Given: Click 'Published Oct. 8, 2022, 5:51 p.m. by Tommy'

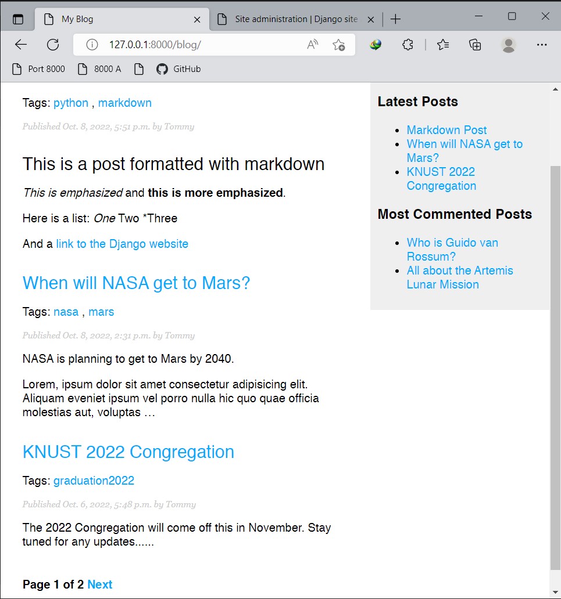Looking at the screenshot, I should click(108, 127).
